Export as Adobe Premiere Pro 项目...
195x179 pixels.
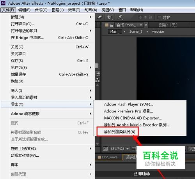[x=140, y=111]
